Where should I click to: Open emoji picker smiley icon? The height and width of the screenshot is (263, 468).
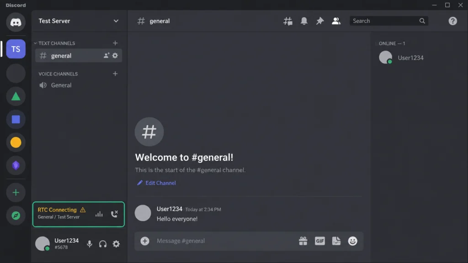coord(352,241)
